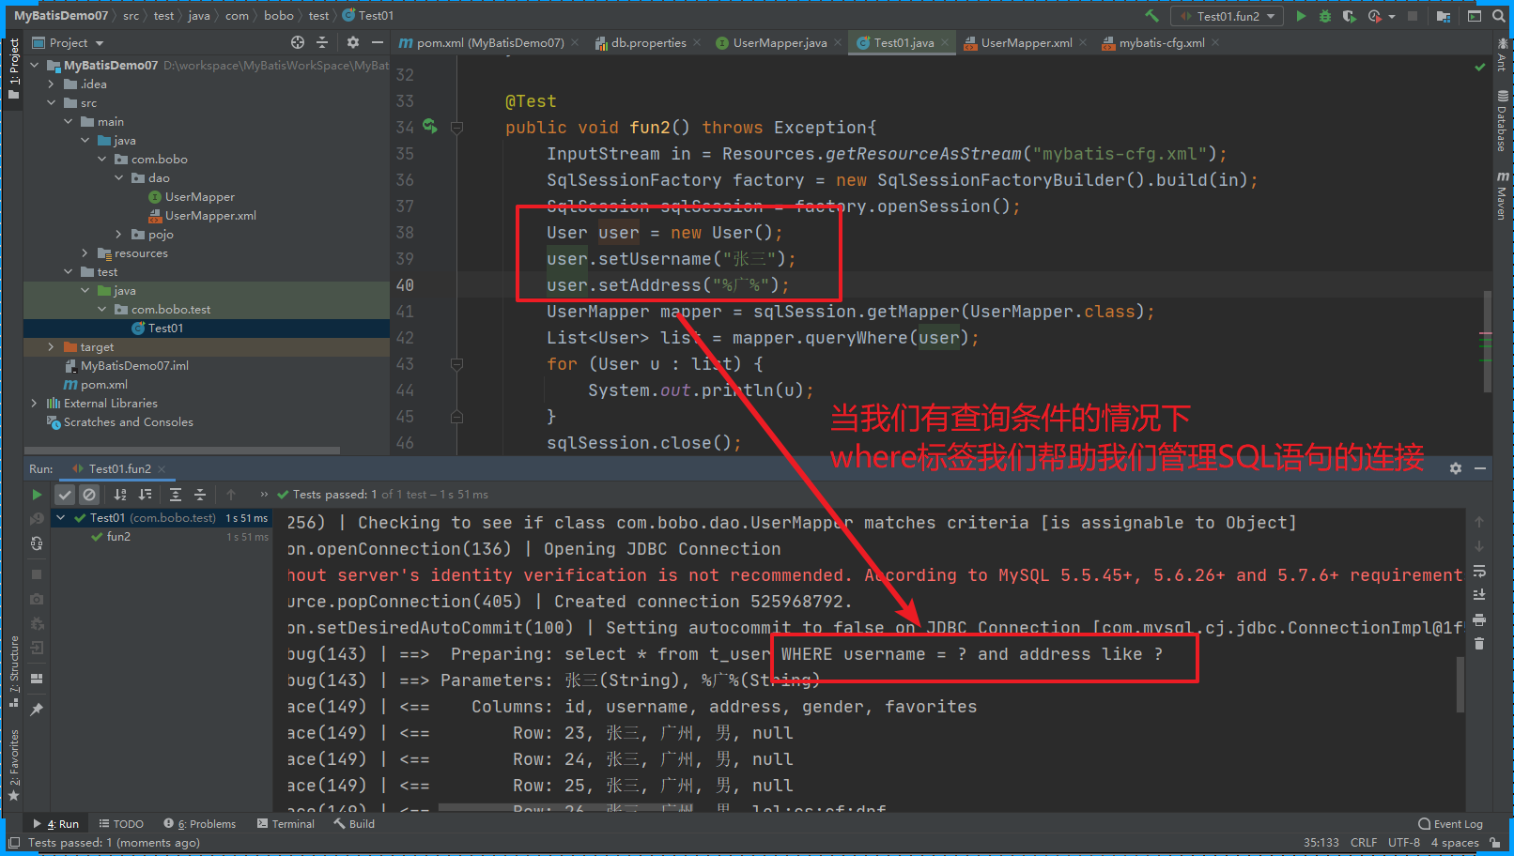The width and height of the screenshot is (1514, 856).
Task: Open Run Anything icon in top toolbar
Action: 1475,16
